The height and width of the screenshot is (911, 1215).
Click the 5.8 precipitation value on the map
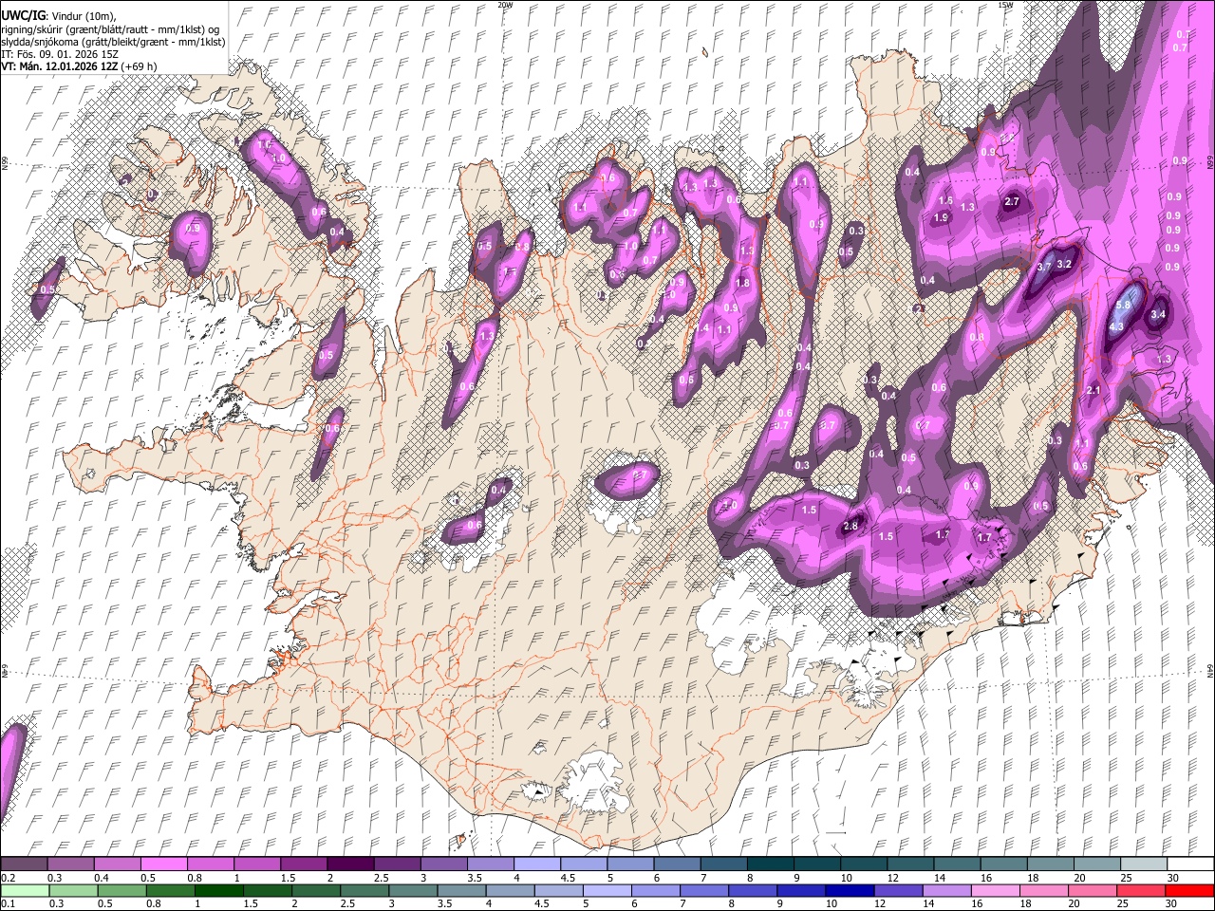click(x=1124, y=305)
